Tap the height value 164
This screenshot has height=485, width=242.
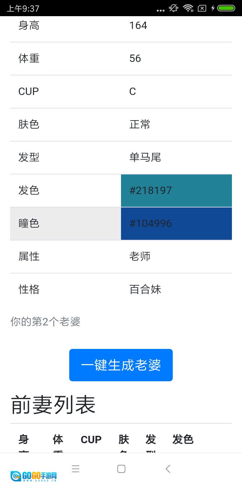click(x=138, y=26)
